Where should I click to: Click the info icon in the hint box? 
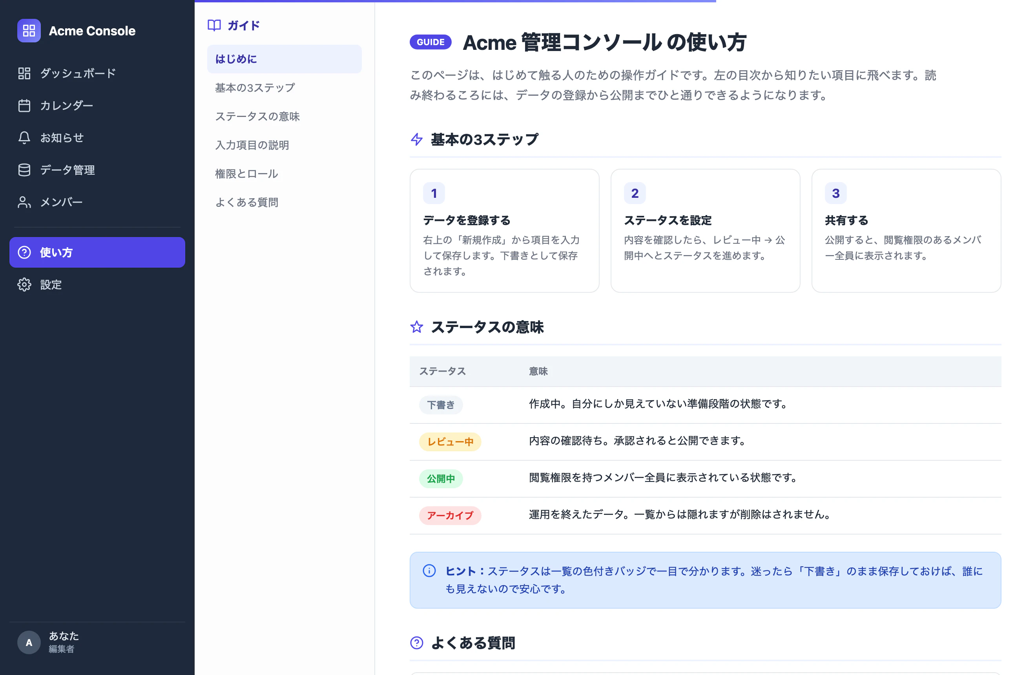pyautogui.click(x=429, y=571)
